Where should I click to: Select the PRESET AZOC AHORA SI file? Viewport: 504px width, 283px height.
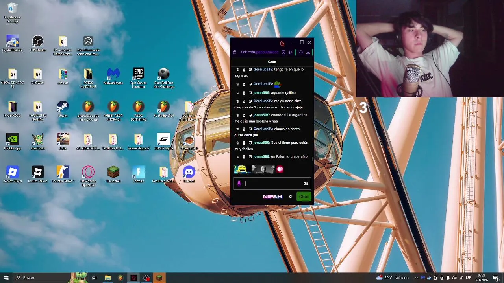pyautogui.click(x=113, y=111)
